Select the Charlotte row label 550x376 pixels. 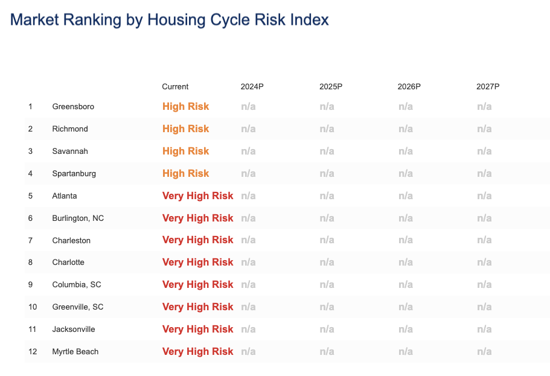point(68,263)
